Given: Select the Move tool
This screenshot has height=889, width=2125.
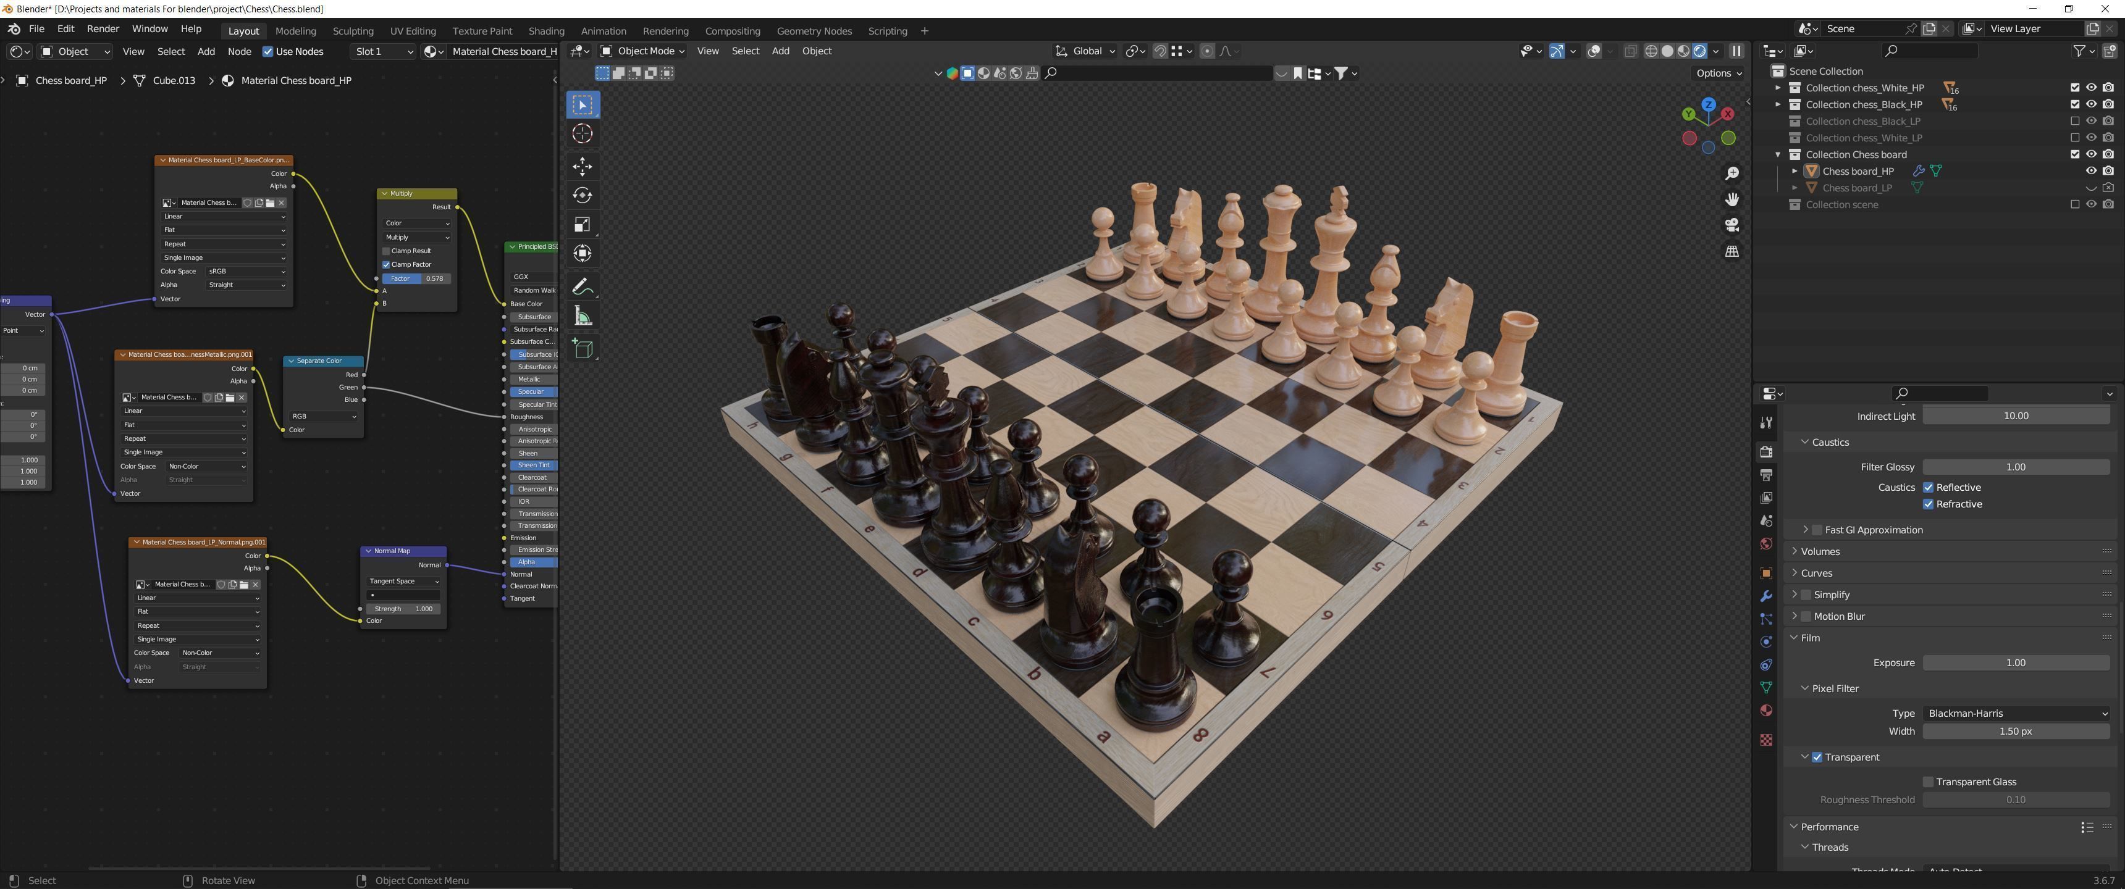Looking at the screenshot, I should (x=583, y=167).
